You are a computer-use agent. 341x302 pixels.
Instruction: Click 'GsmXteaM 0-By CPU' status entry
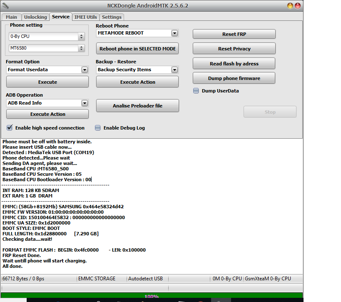pyautogui.click(x=268, y=279)
